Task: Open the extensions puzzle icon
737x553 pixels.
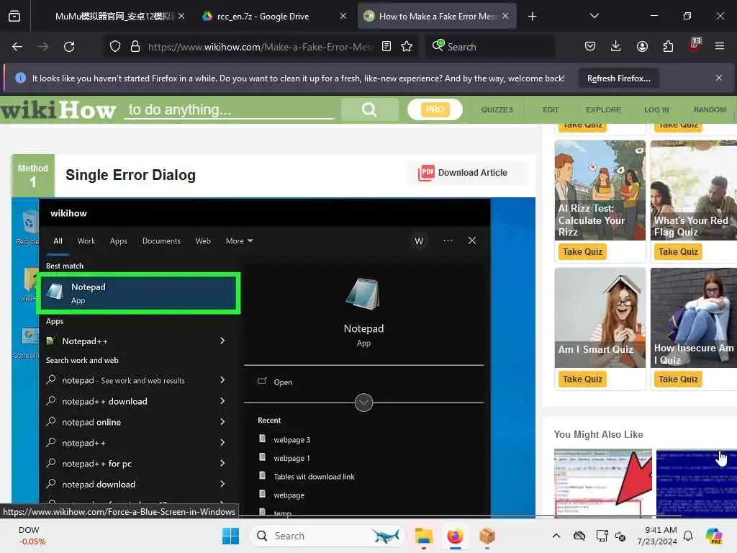Action: 668,47
